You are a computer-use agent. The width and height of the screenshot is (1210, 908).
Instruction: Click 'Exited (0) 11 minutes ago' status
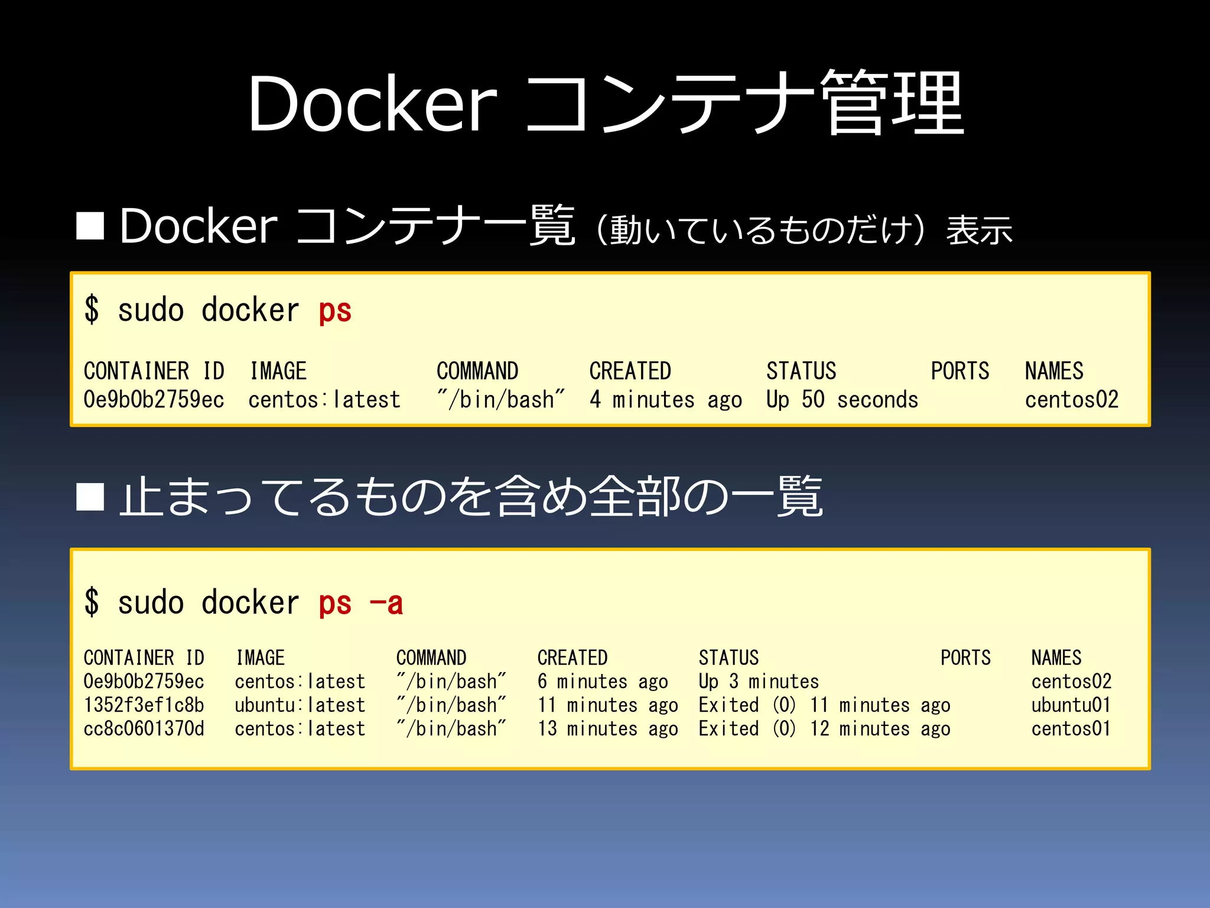[x=824, y=705]
